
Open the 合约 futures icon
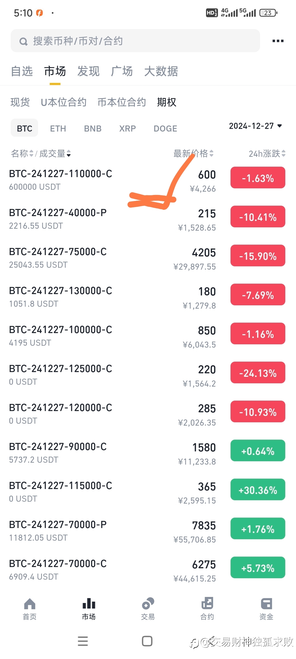point(207,604)
